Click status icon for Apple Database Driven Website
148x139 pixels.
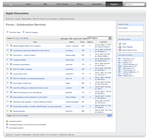pos(11,97)
